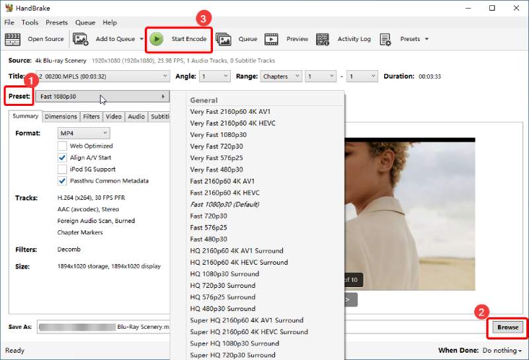Click the Queue stacked images icon
The width and height of the screenshot is (529, 360).
(x=224, y=39)
